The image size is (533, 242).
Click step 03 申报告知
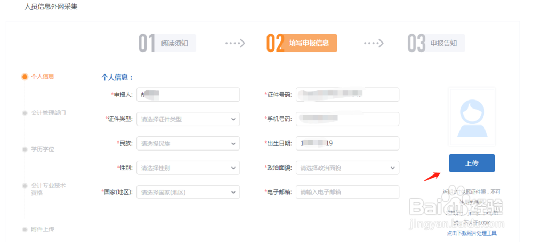tap(436, 43)
